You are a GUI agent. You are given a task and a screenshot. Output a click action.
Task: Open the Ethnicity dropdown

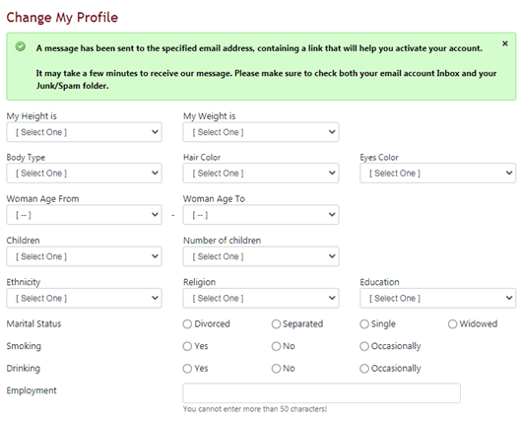click(x=85, y=298)
